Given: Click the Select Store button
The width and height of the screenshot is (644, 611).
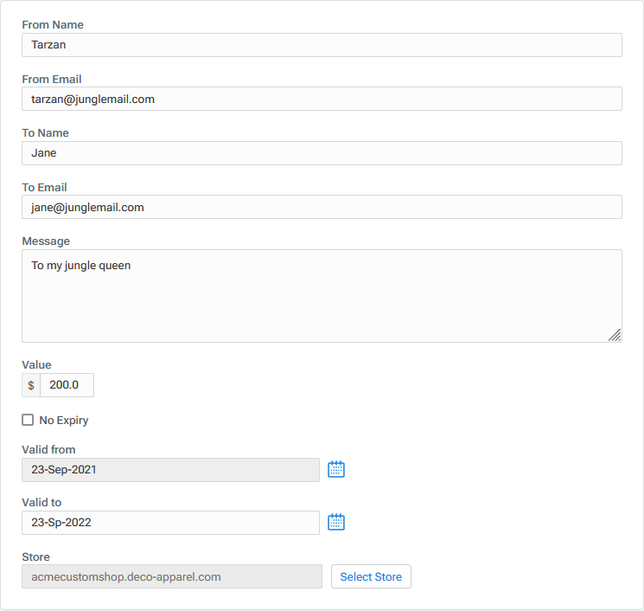Looking at the screenshot, I should [371, 576].
